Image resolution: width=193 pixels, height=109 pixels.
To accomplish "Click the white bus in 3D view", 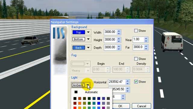I will pyautogui.click(x=172, y=42).
